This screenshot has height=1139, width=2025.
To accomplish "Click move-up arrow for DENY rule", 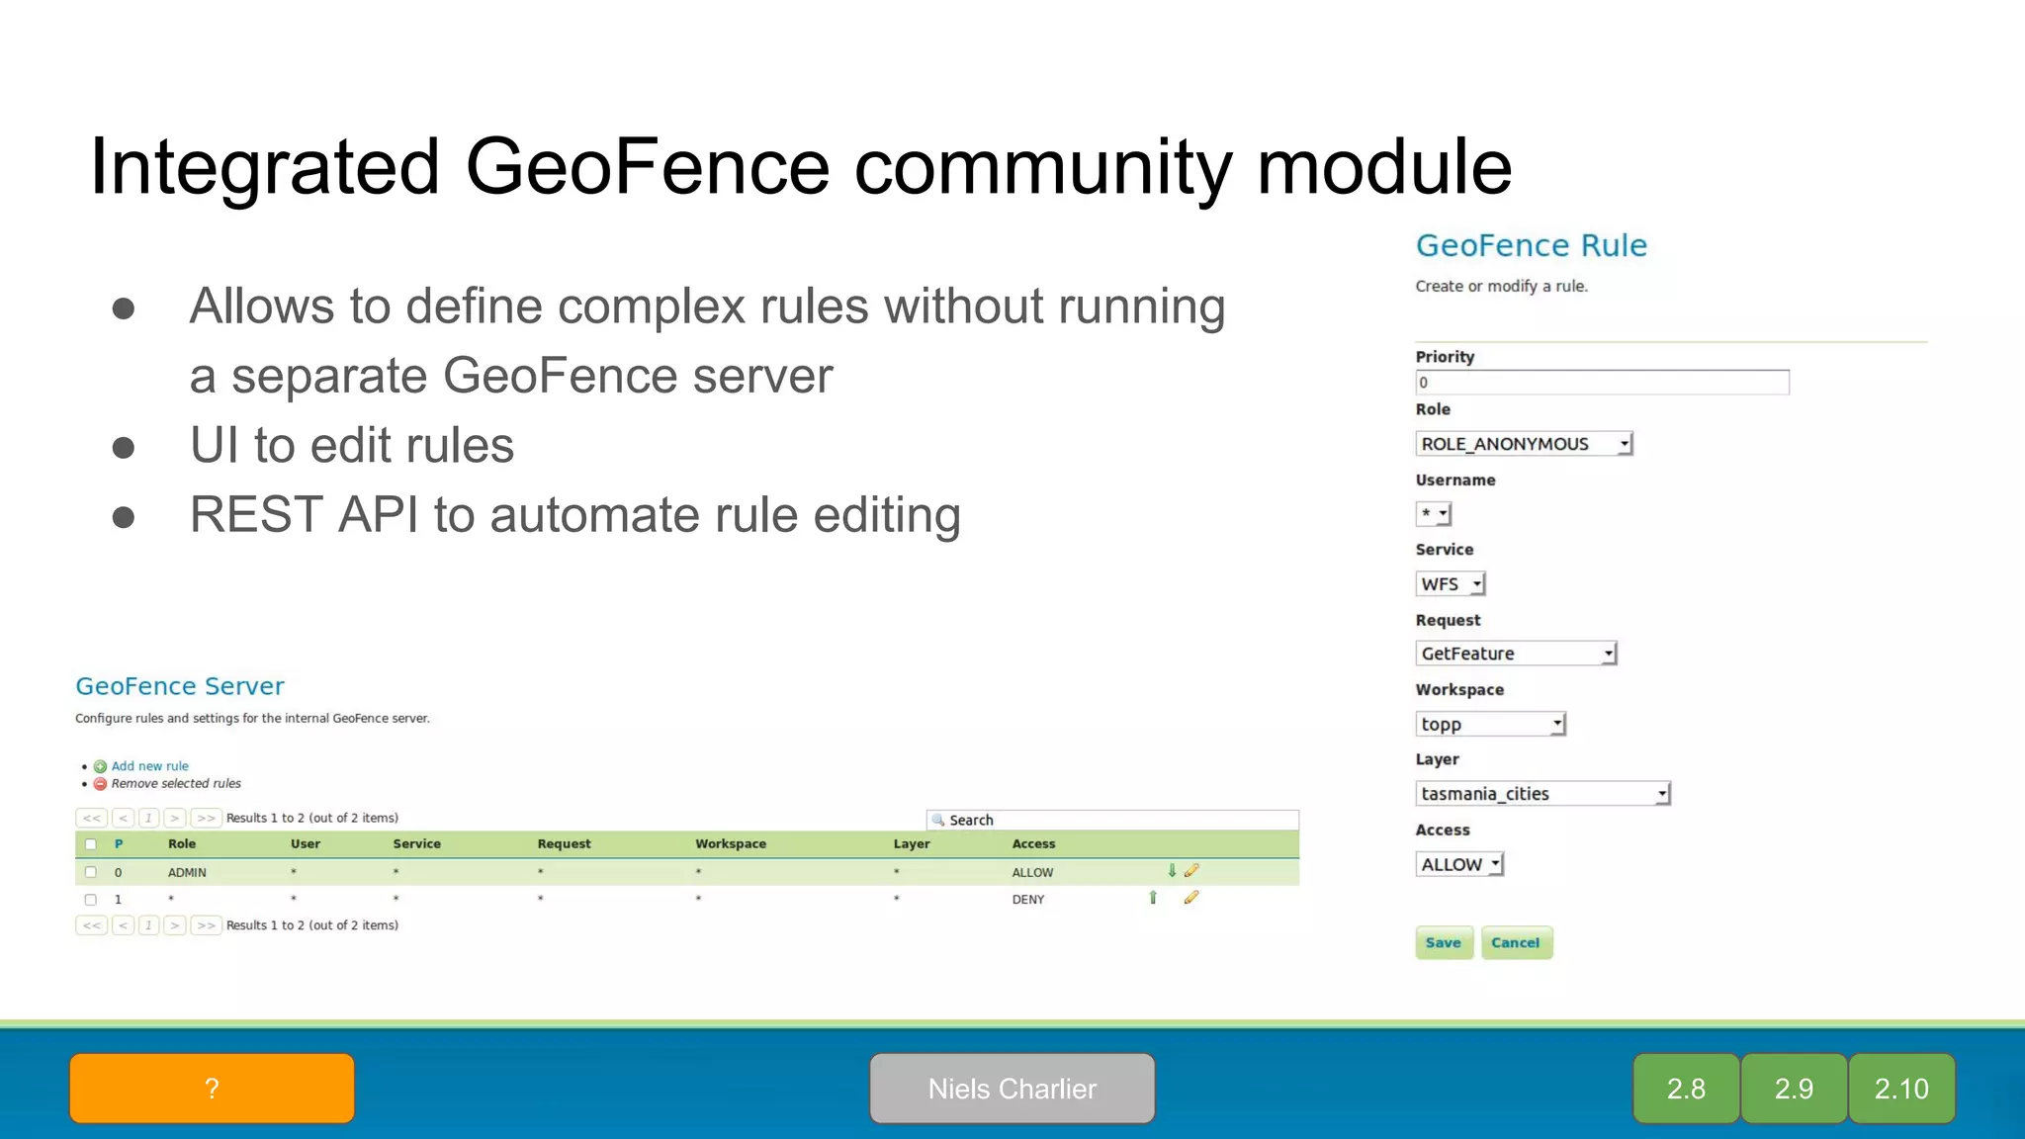I will (x=1153, y=898).
